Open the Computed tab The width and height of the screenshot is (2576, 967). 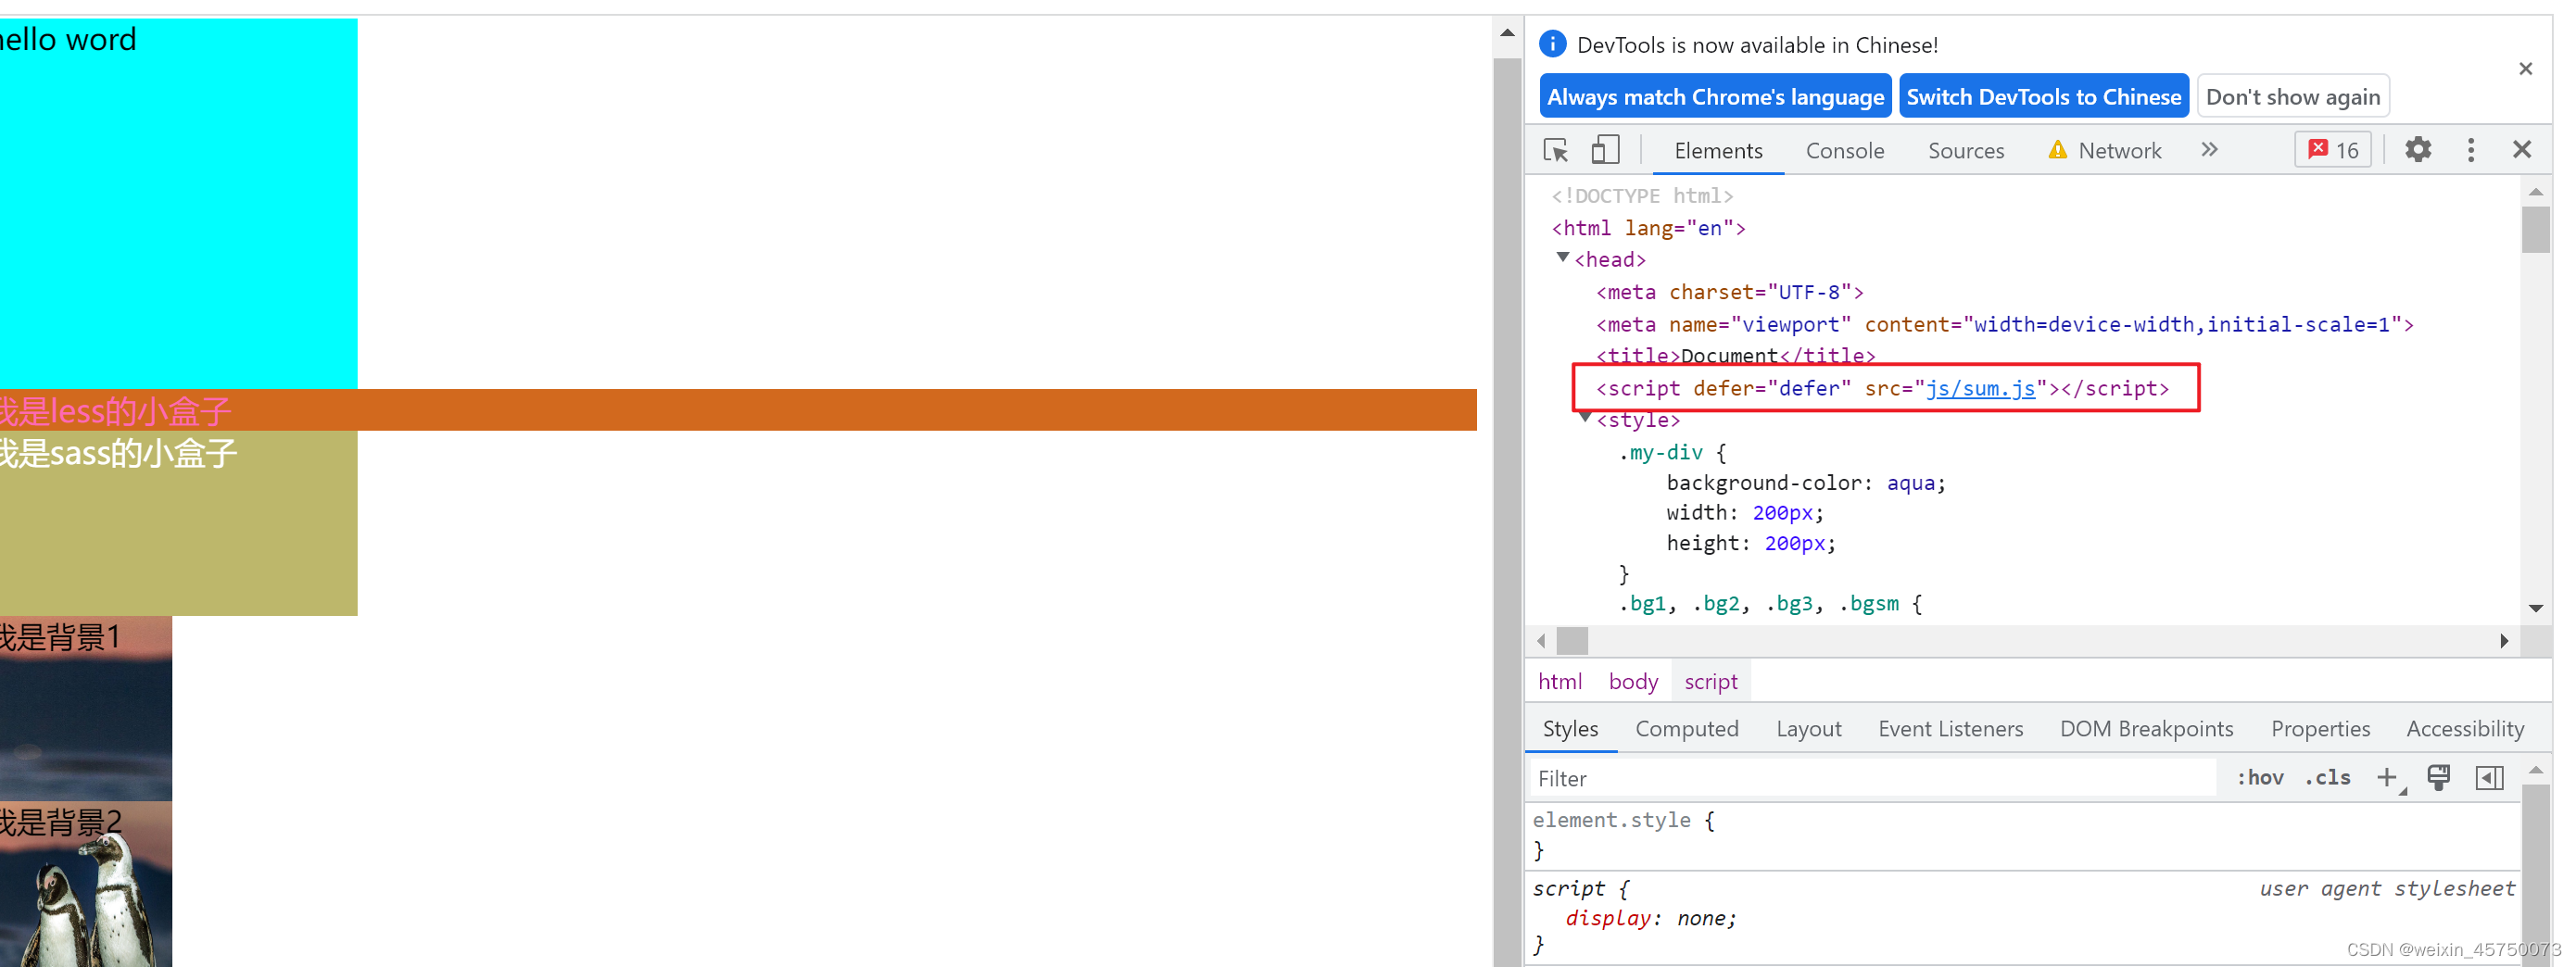tap(1687, 728)
